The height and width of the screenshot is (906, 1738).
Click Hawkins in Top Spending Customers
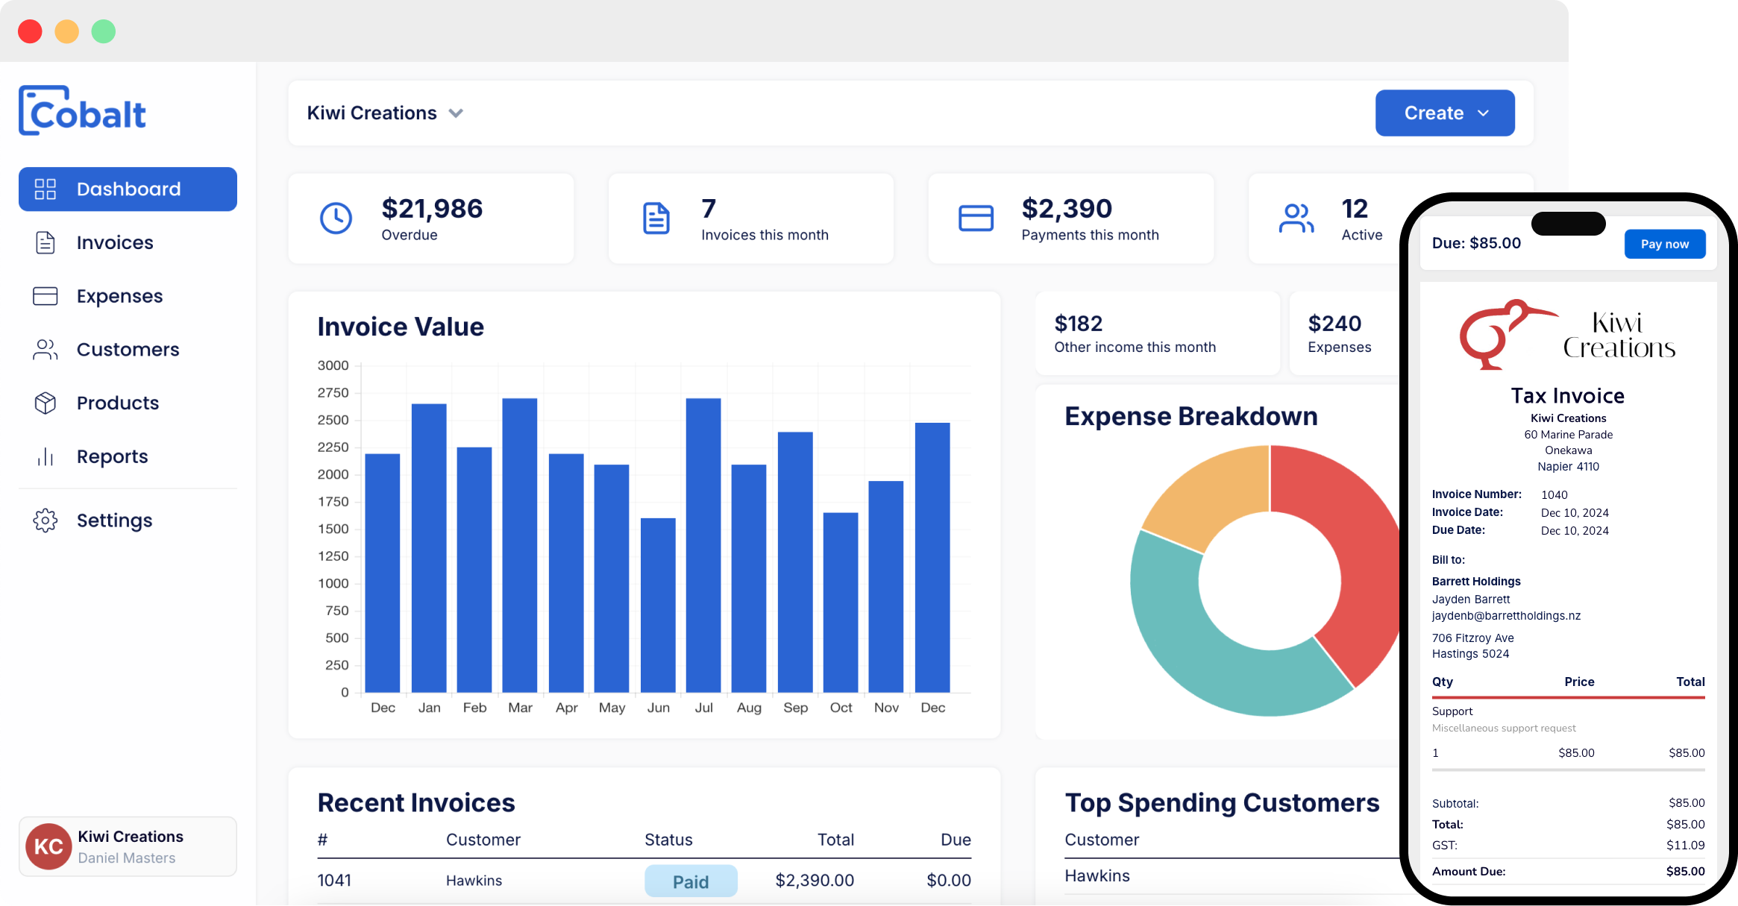pyautogui.click(x=1097, y=876)
